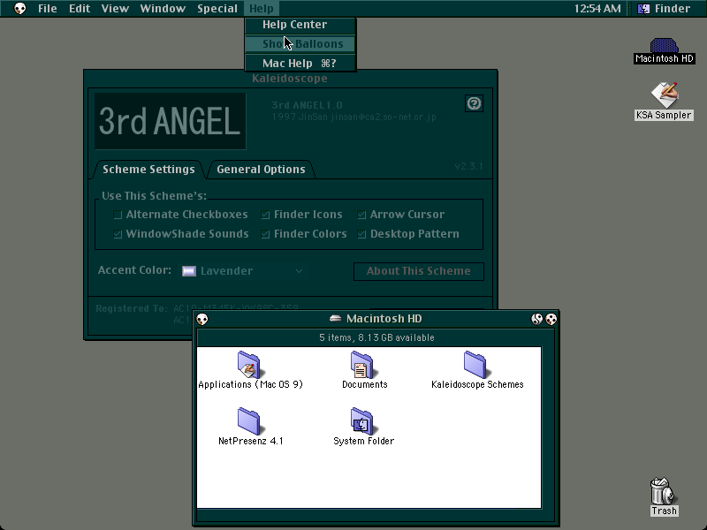Open the Special menu

pyautogui.click(x=217, y=8)
